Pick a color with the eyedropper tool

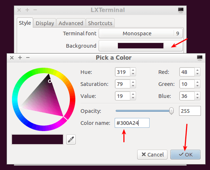(71, 139)
